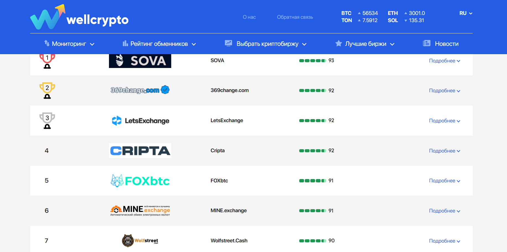Open the Лучшие биржи menu

point(365,44)
